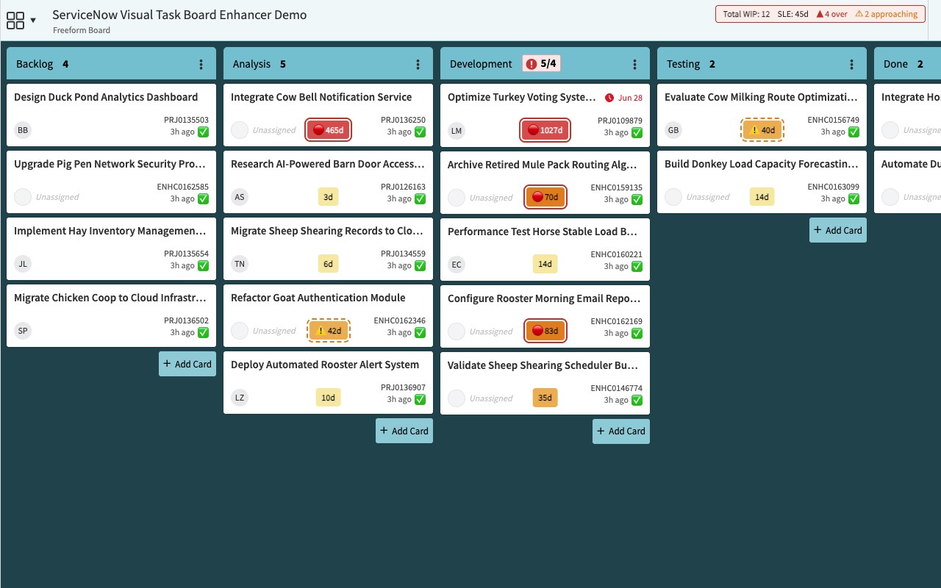Click Jun 28 due date clock indicator
This screenshot has width=941, height=588.
coord(623,98)
